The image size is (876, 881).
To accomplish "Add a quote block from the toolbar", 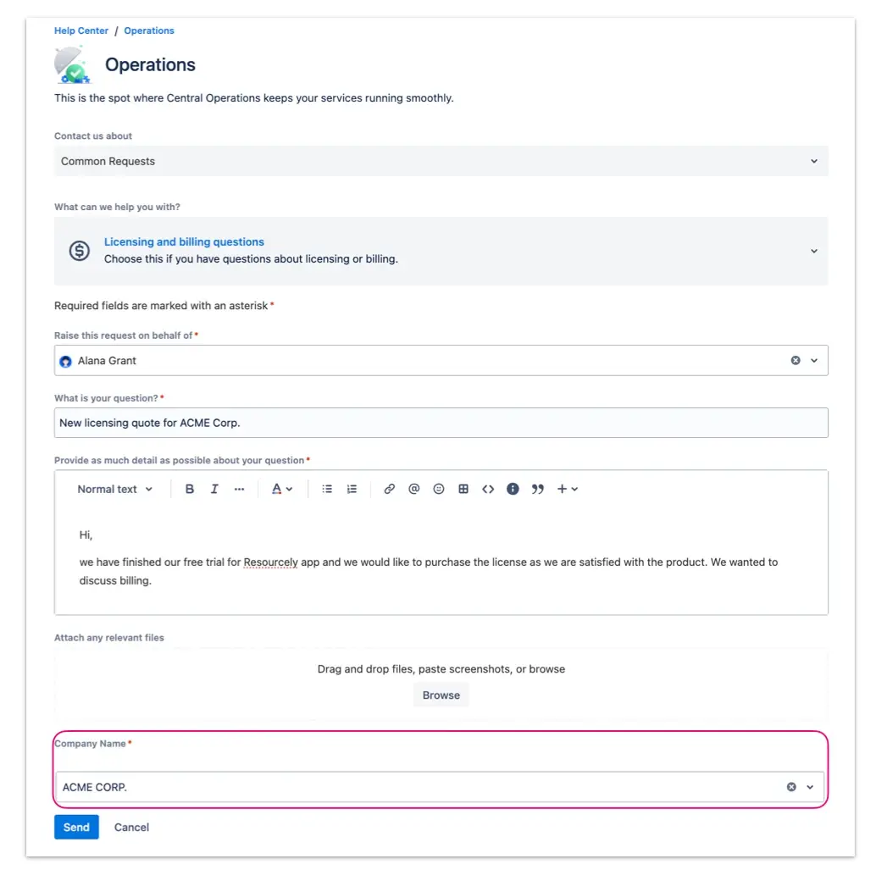I will (x=537, y=489).
